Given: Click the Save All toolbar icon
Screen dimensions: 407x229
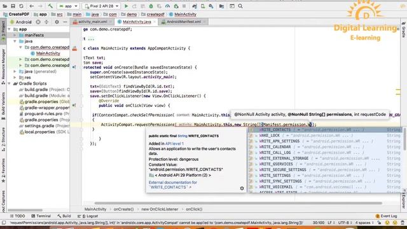Looking at the screenshot, I should click(x=13, y=6).
